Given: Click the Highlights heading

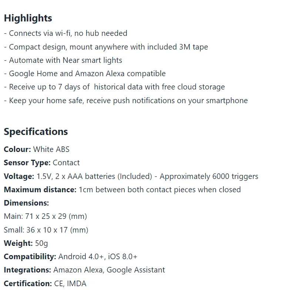Looking at the screenshot, I should point(28,18).
